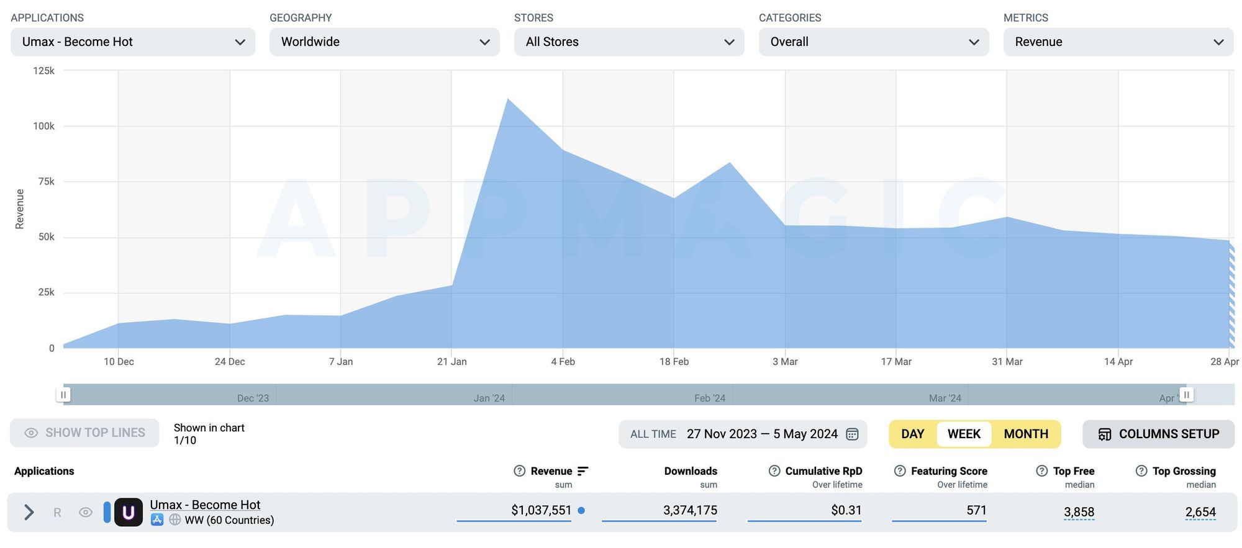The height and width of the screenshot is (548, 1242).
Task: Click the blue dot next to revenue value
Action: pyautogui.click(x=581, y=511)
